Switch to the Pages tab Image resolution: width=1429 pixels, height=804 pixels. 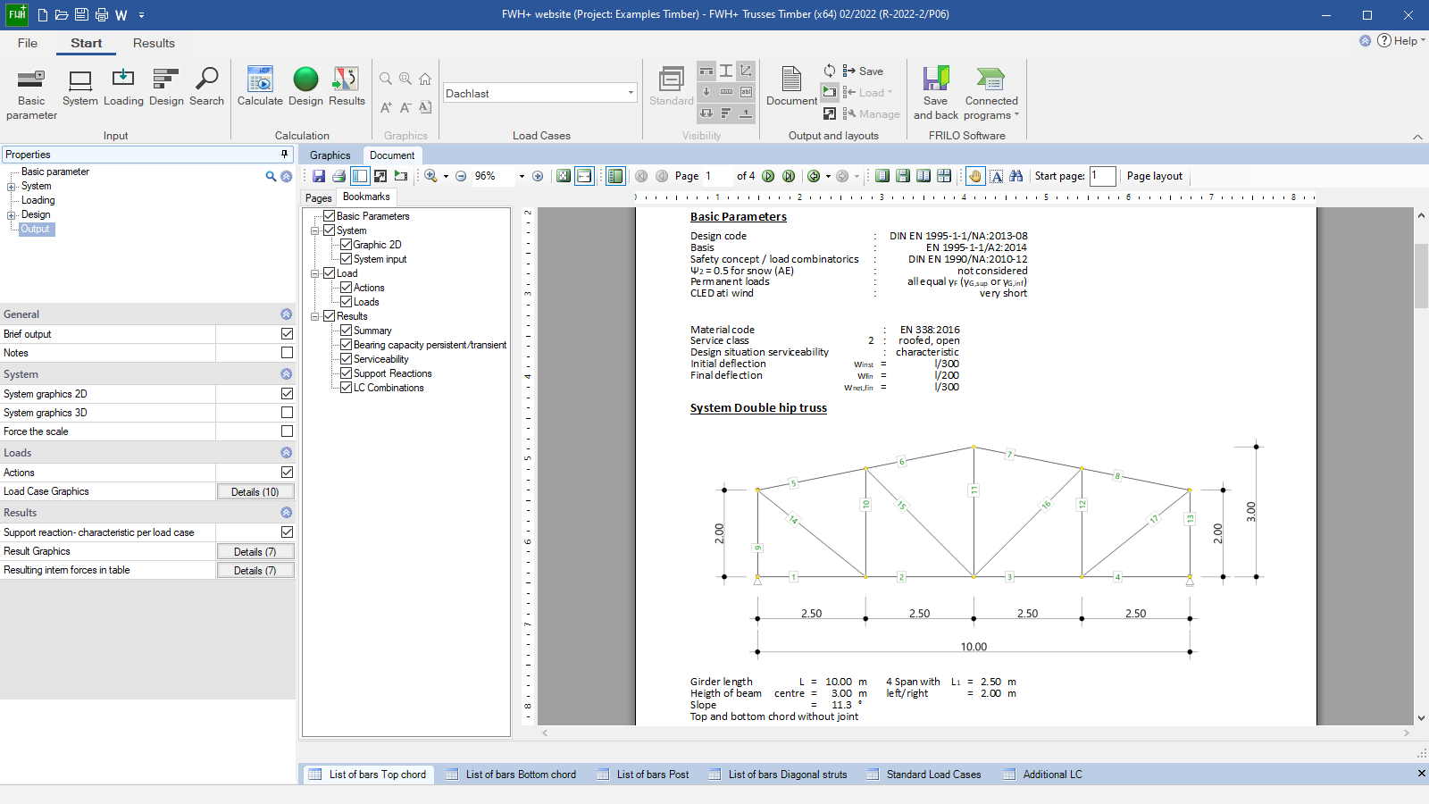coord(318,197)
